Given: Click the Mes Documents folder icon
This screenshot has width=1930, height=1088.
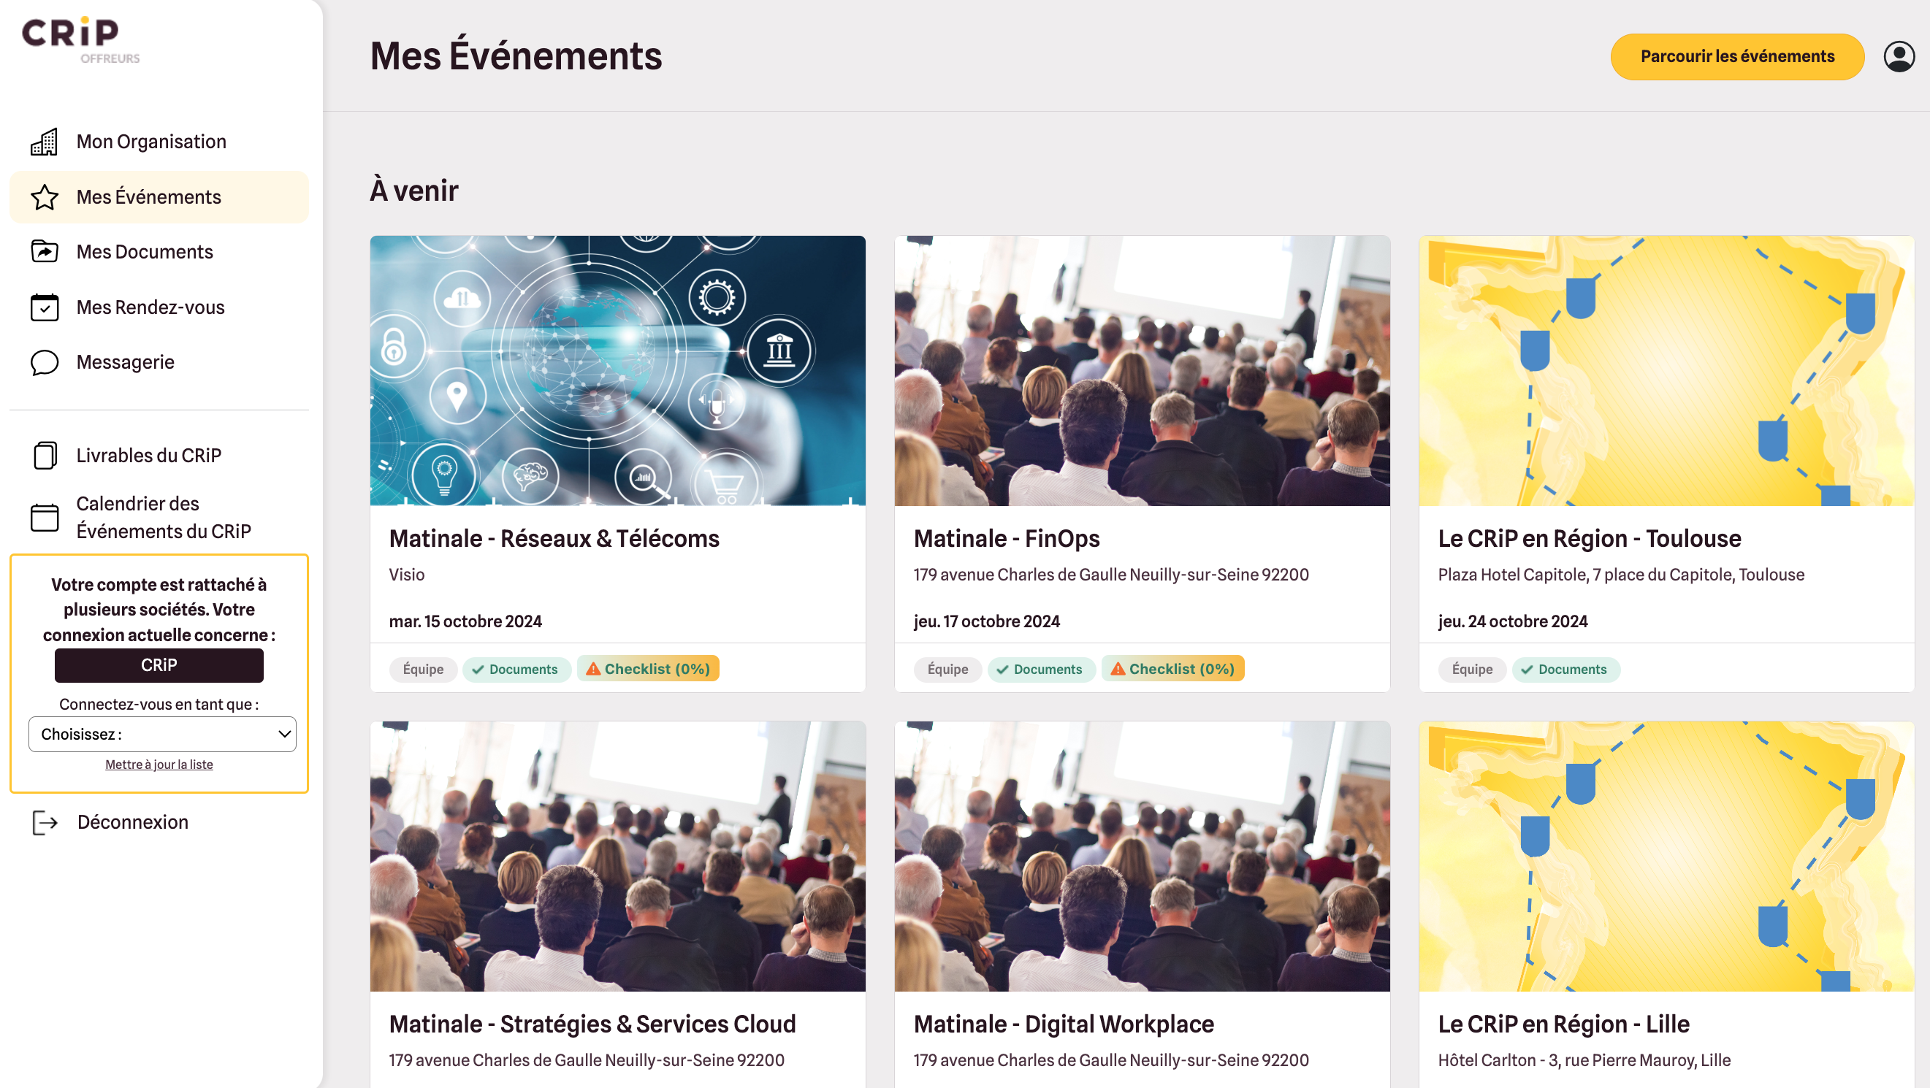Looking at the screenshot, I should (x=45, y=252).
